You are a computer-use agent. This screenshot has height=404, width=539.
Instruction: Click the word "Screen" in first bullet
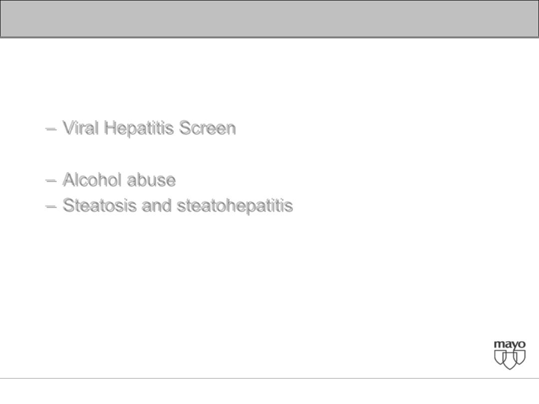(208, 128)
